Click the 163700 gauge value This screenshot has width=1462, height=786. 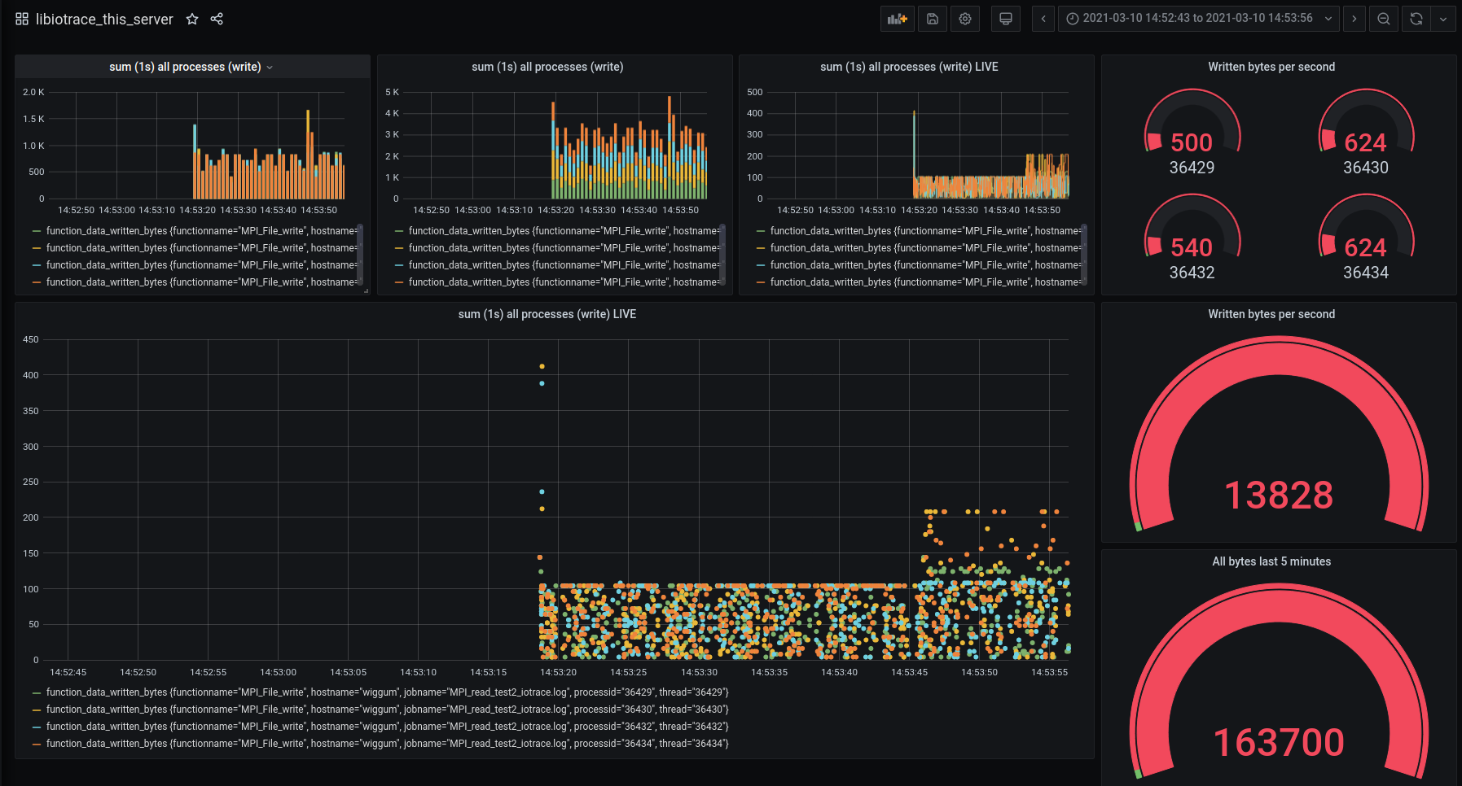(1279, 742)
